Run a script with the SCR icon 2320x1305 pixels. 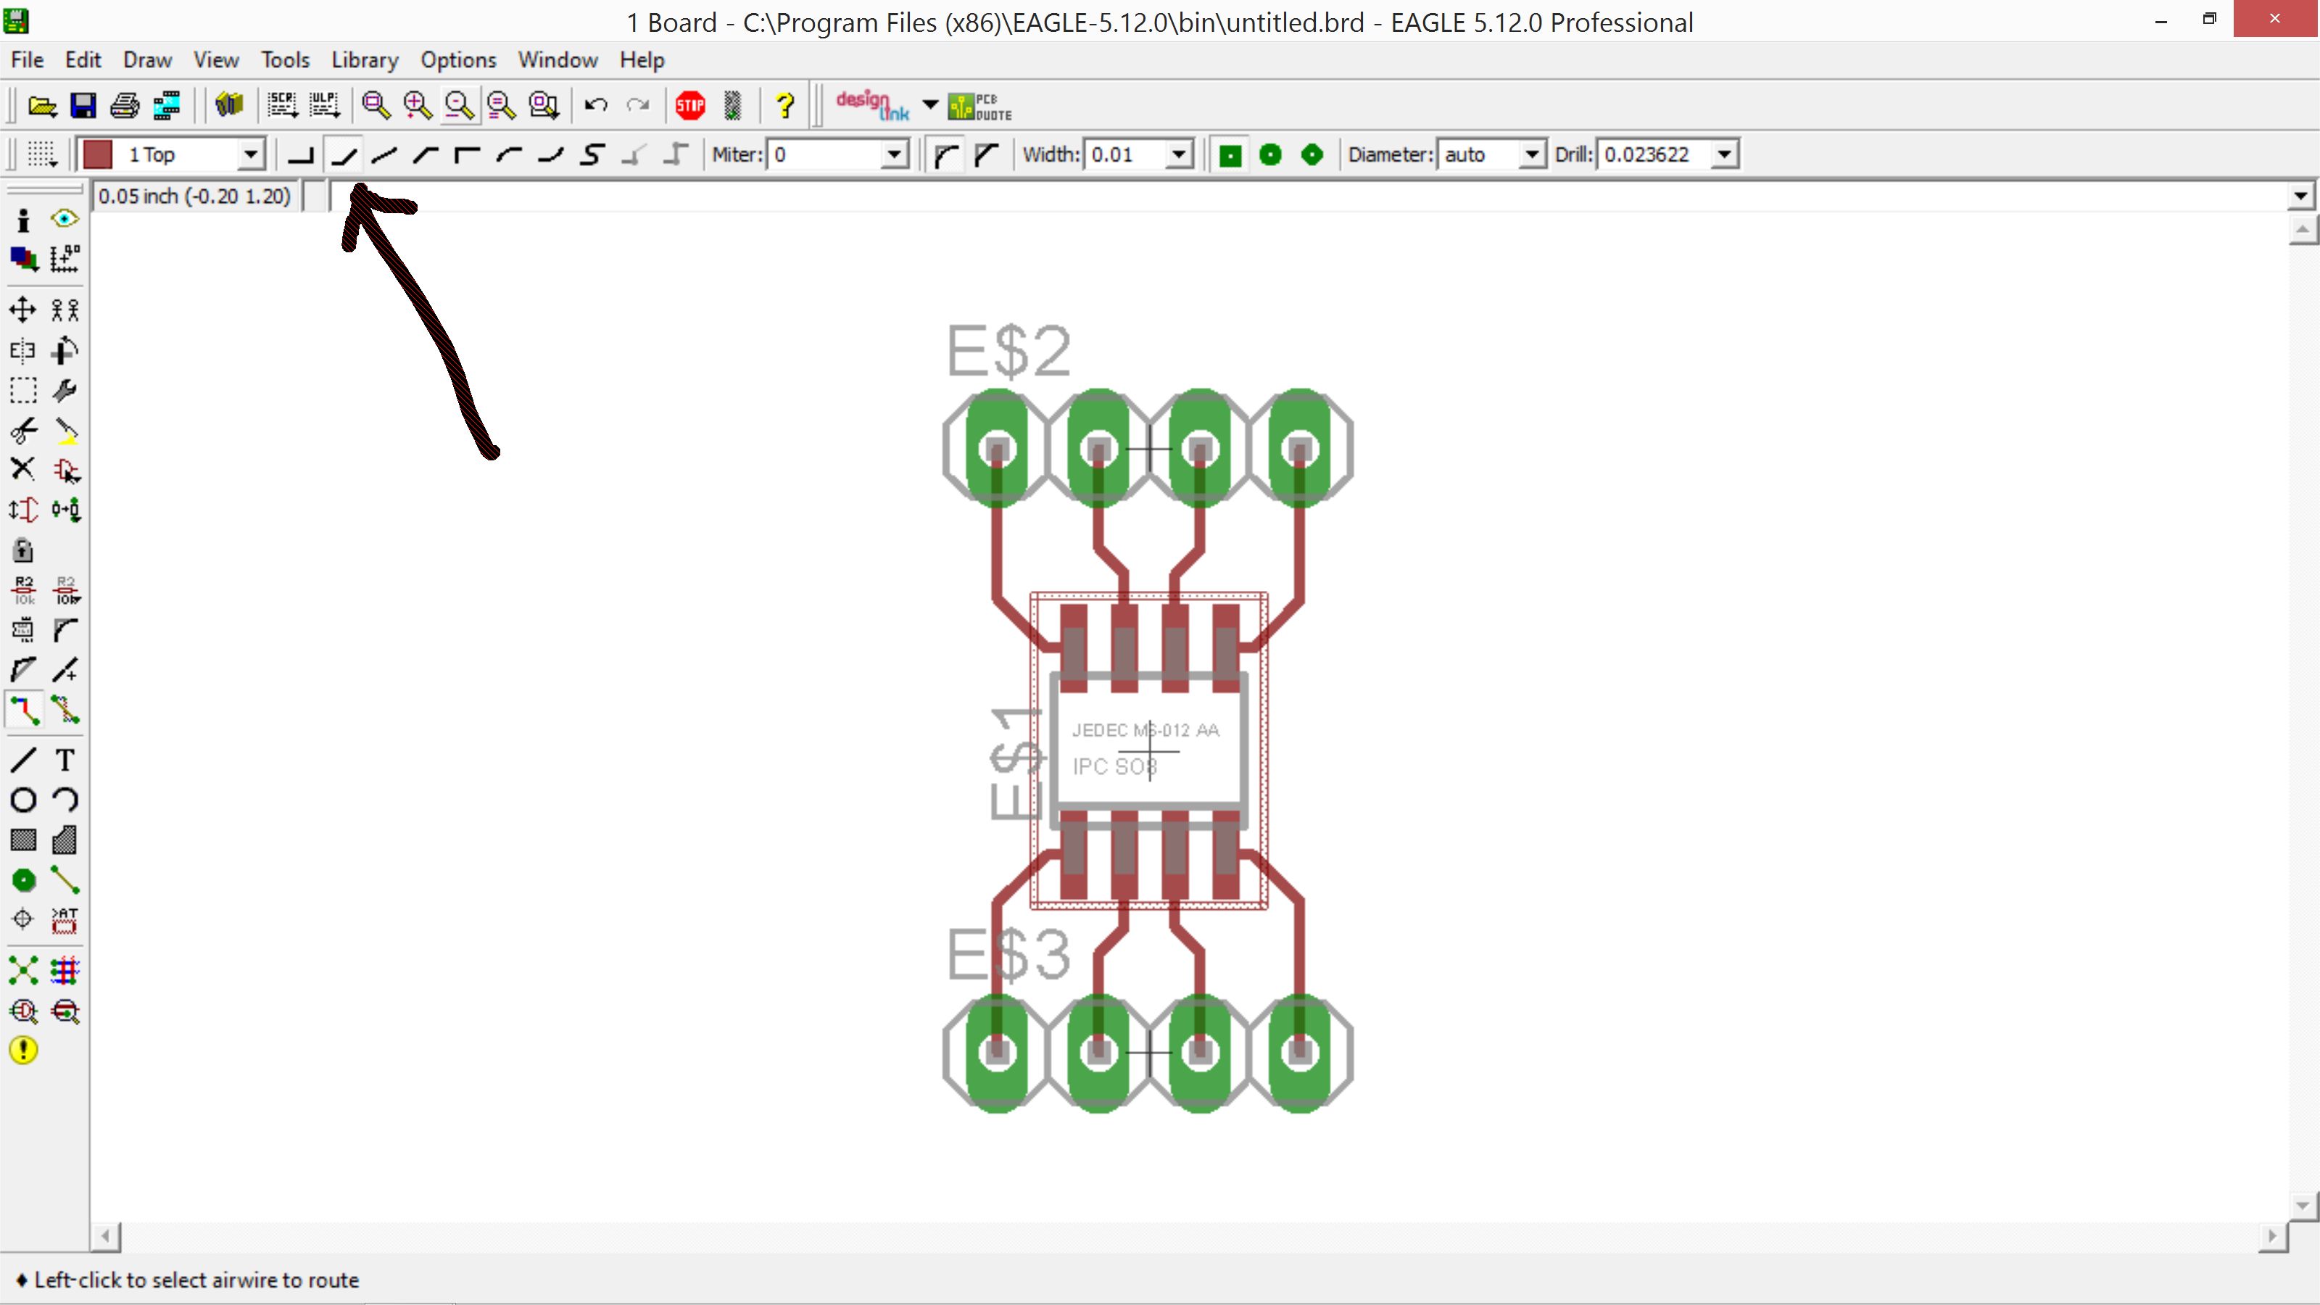(283, 107)
